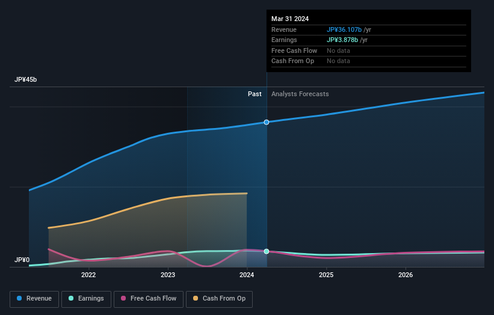Click the Free Cash Flow tooltip row label

coord(294,50)
